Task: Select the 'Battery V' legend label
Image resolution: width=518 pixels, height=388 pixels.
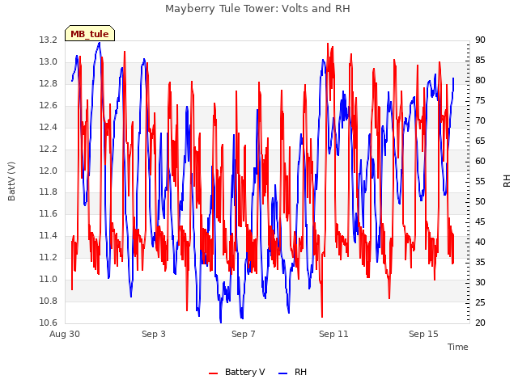Action: coord(244,372)
